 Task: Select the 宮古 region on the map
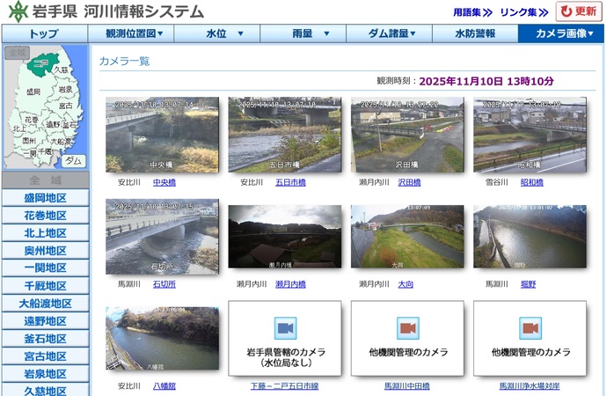tap(65, 106)
